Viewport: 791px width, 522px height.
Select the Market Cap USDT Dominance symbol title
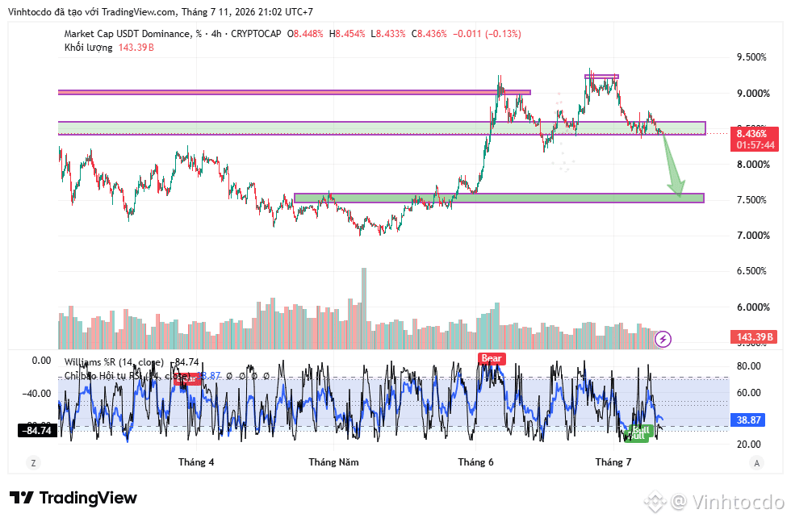pyautogui.click(x=128, y=34)
